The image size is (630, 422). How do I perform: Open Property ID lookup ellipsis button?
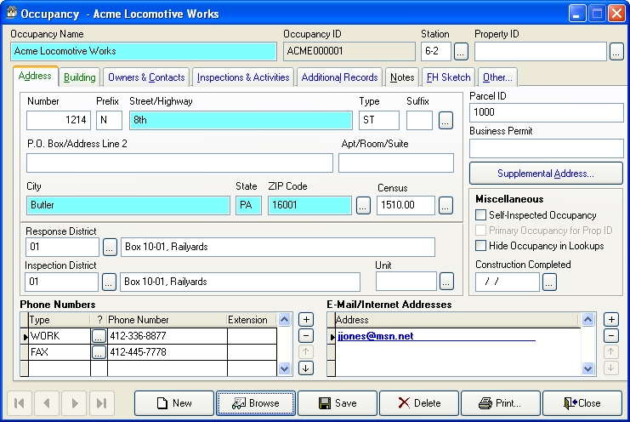tap(616, 51)
